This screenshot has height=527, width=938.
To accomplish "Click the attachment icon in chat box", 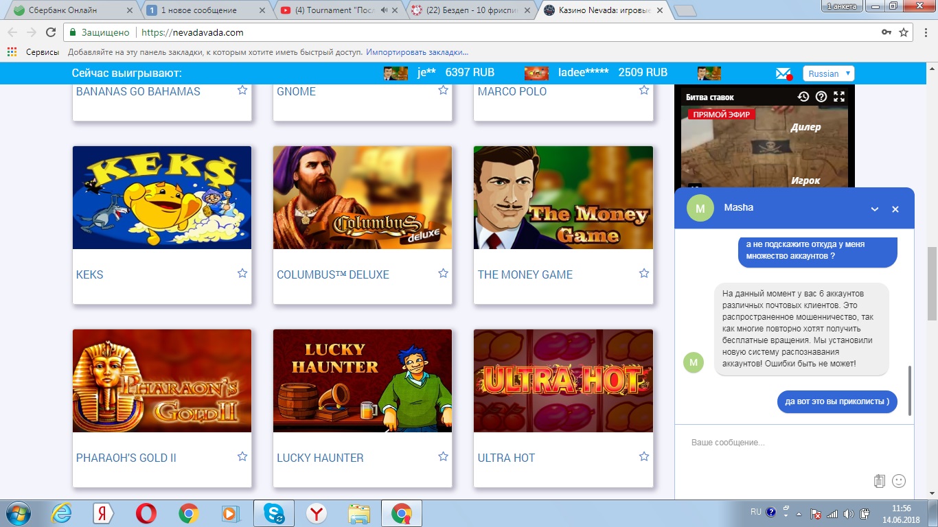I will [x=879, y=481].
